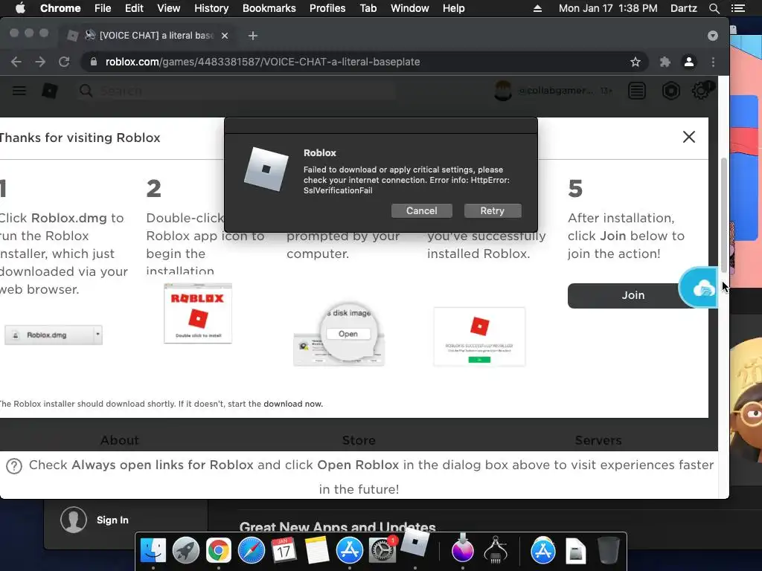Screen dimensions: 762x571
Task: Open the Profiles menu
Action: (x=327, y=8)
